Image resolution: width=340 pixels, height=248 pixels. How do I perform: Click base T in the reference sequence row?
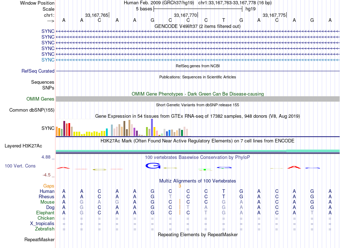click(x=224, y=20)
